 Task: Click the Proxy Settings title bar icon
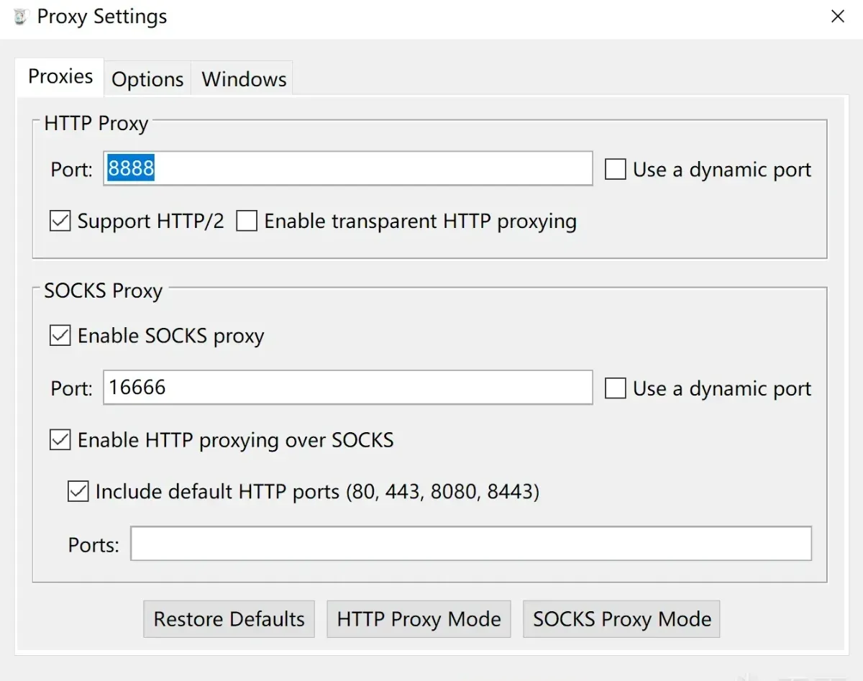(20, 17)
